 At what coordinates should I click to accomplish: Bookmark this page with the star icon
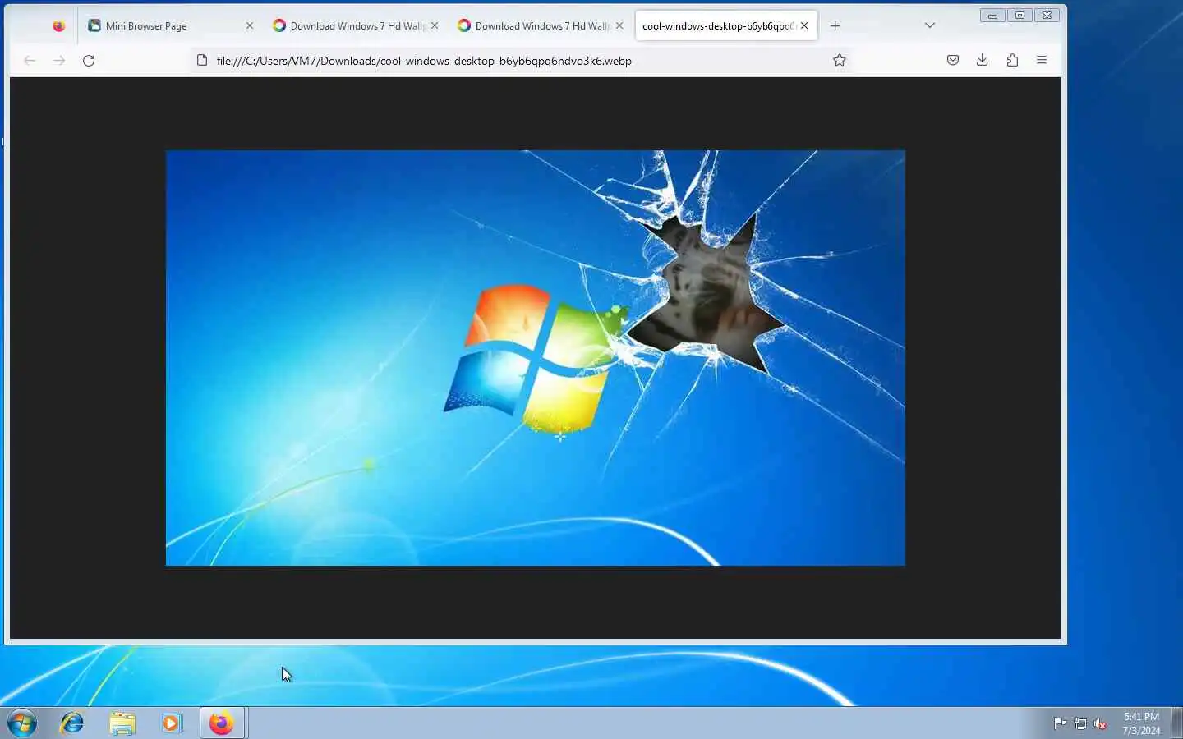point(839,60)
